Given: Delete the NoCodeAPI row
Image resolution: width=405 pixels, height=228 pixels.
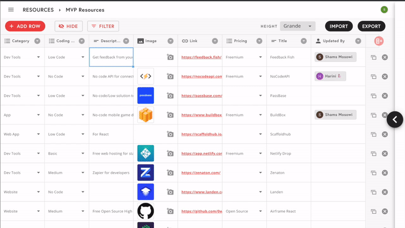Looking at the screenshot, I should 385,77.
